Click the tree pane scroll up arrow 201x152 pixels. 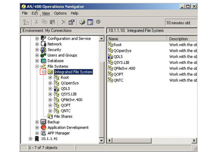101,39
